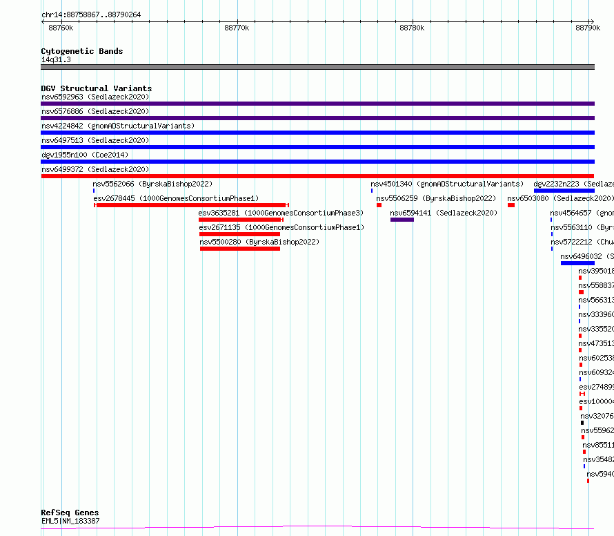Click the dgv1955n100 (Coe2014) label

pos(85,155)
